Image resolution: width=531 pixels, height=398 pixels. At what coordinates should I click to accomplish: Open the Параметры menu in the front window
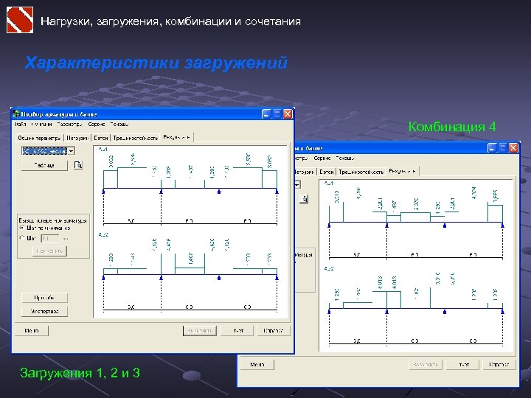(x=69, y=125)
